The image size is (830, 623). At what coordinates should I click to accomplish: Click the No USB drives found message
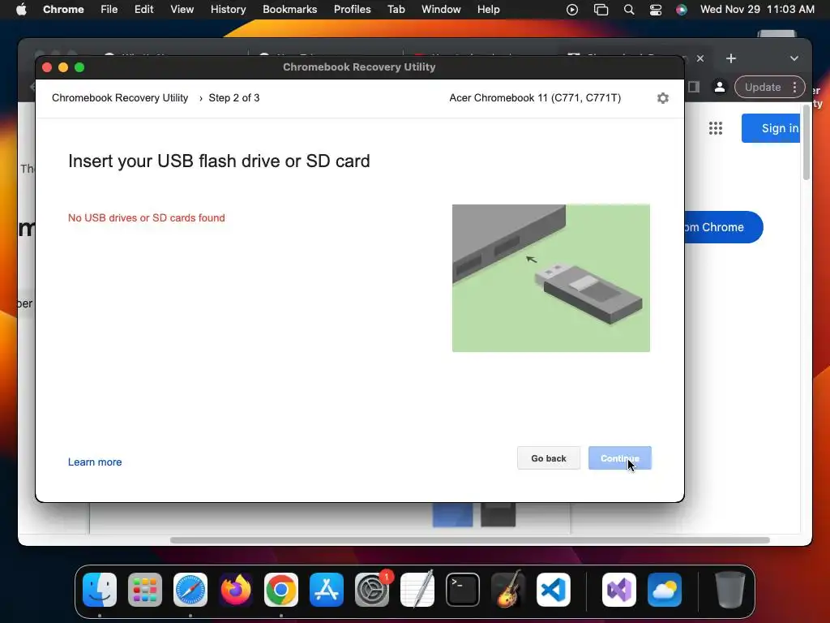coord(147,217)
